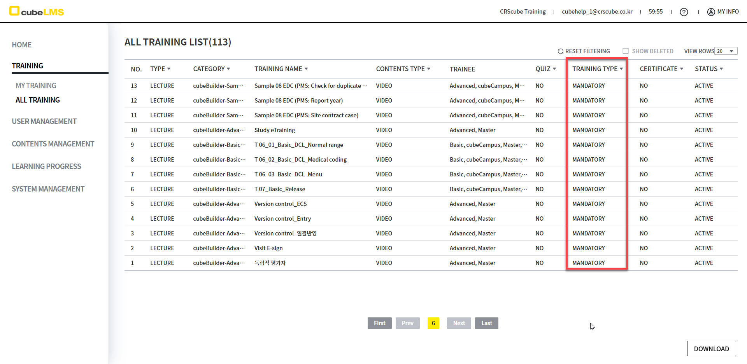Open the VIEW ROWS dropdown
747x364 pixels.
click(726, 51)
